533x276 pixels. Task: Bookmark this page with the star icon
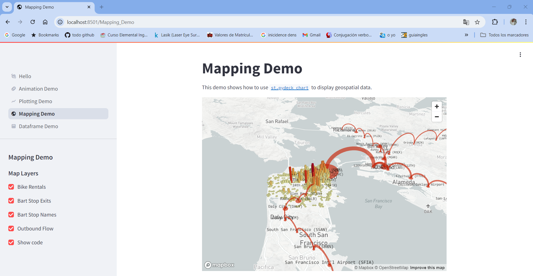click(x=477, y=22)
